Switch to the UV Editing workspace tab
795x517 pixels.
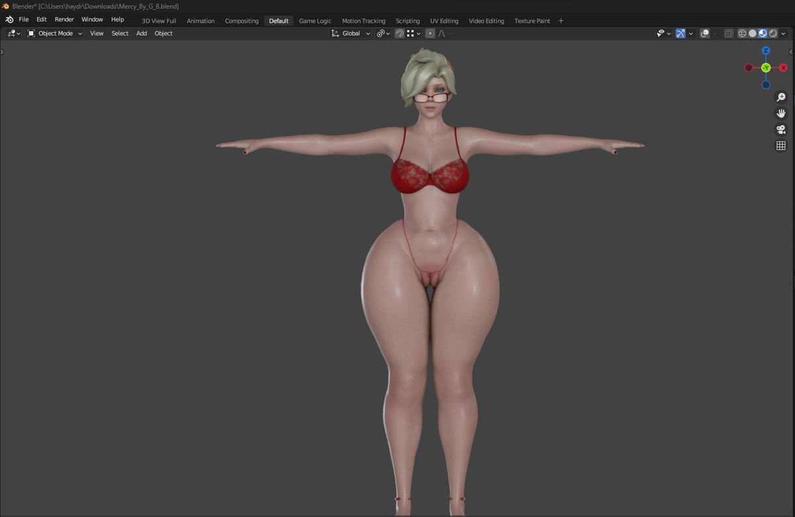tap(444, 21)
